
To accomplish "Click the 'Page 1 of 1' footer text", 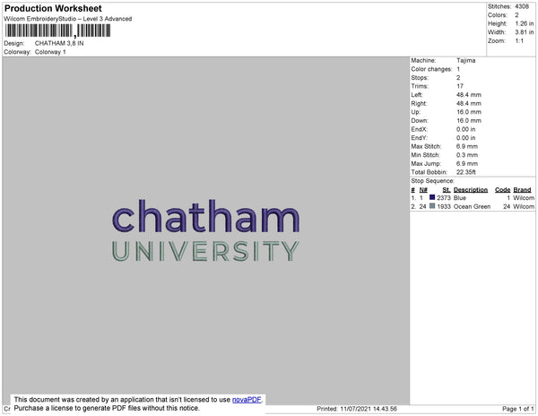I will 518,409.
